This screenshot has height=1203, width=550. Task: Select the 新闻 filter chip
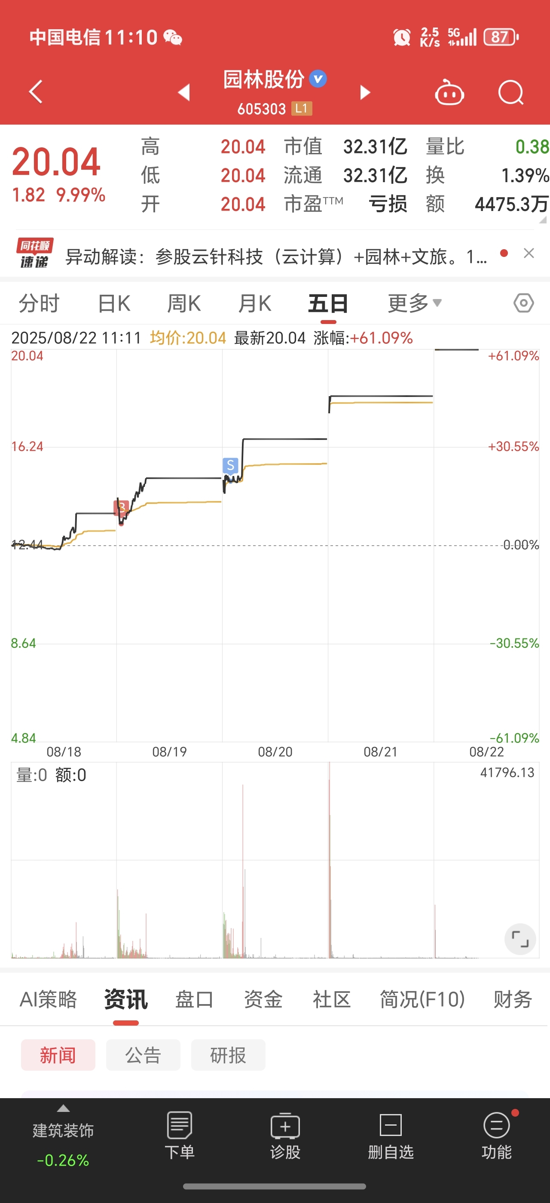point(58,1055)
